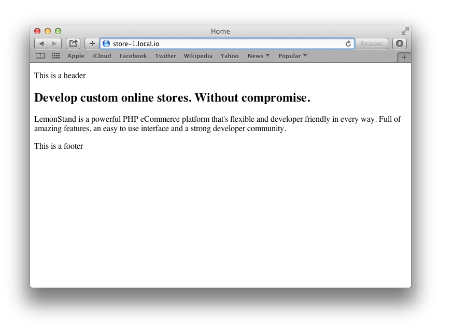Open the Share sheet icon
This screenshot has width=453, height=326.
click(x=73, y=44)
